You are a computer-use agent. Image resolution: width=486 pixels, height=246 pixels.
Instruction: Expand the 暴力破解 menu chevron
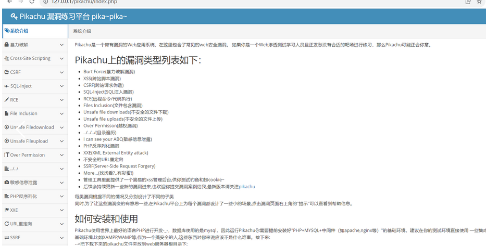point(61,45)
